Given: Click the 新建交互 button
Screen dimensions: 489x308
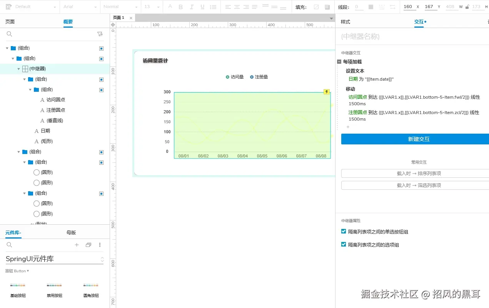Looking at the screenshot, I should [x=415, y=139].
